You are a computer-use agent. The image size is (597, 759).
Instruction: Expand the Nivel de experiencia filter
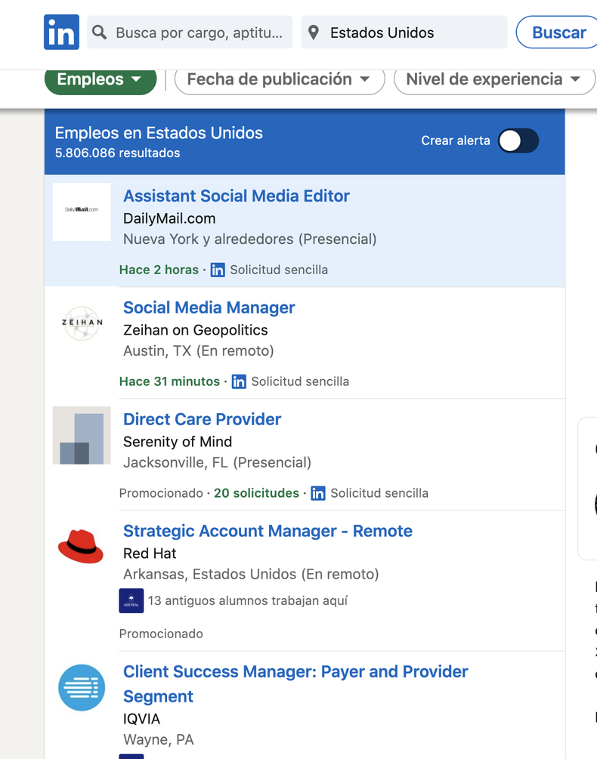coord(493,79)
